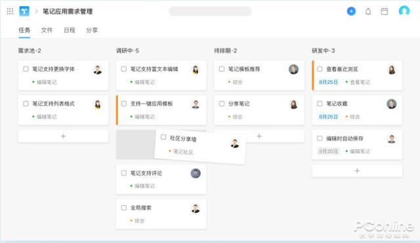Check the 分享笔记 task checkbox
The image size is (420, 243).
222,103
